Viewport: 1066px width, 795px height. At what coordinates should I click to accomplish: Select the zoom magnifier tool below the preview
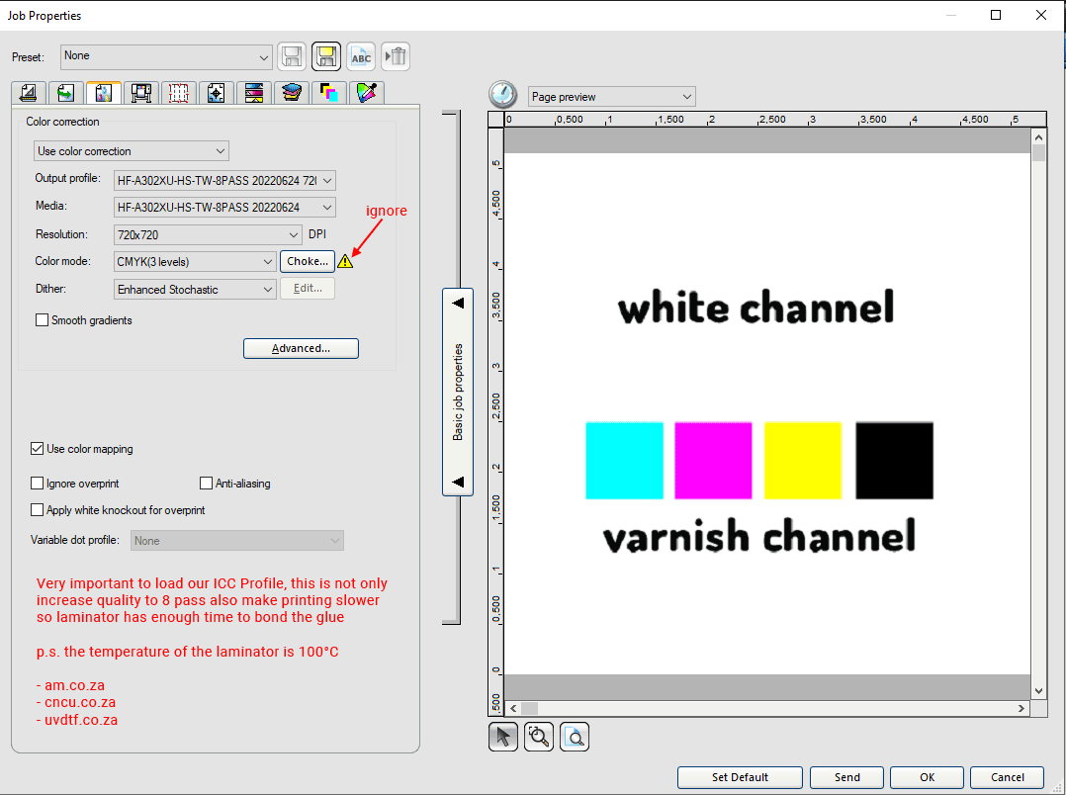539,736
